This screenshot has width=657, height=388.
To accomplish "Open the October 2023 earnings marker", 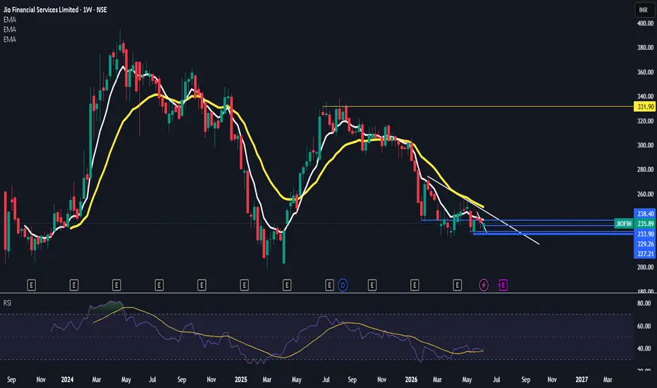I will click(x=31, y=286).
